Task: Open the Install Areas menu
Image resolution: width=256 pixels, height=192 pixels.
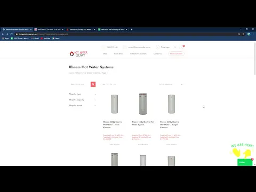Action: (x=118, y=54)
